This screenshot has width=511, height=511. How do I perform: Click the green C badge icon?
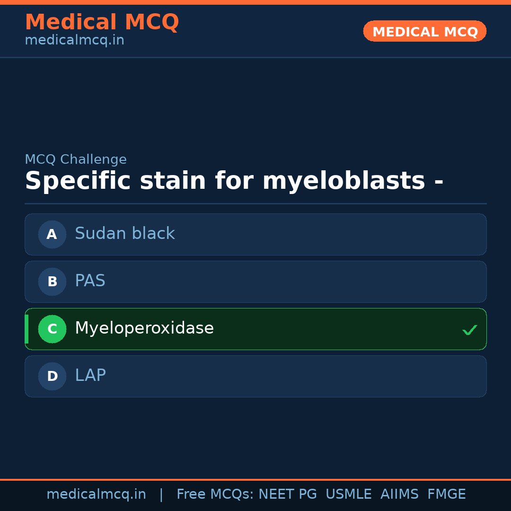point(52,329)
